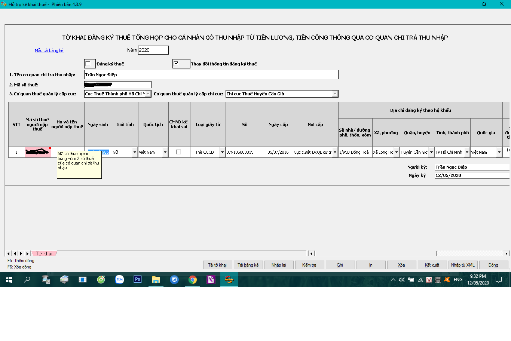This screenshot has width=511, height=341.
Task: Open Zalo from the taskbar
Action: (119, 279)
